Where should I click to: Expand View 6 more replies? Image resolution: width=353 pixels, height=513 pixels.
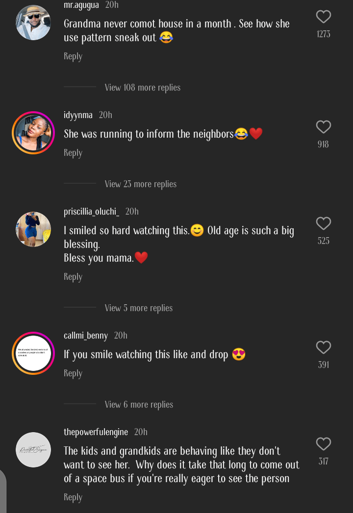[139, 405]
